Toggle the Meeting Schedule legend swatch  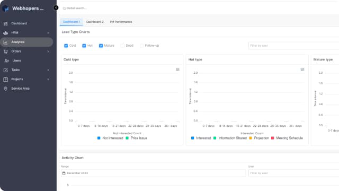(x=273, y=138)
